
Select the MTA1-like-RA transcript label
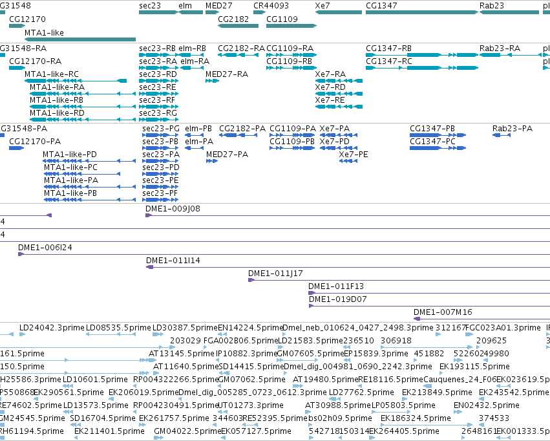(x=57, y=87)
